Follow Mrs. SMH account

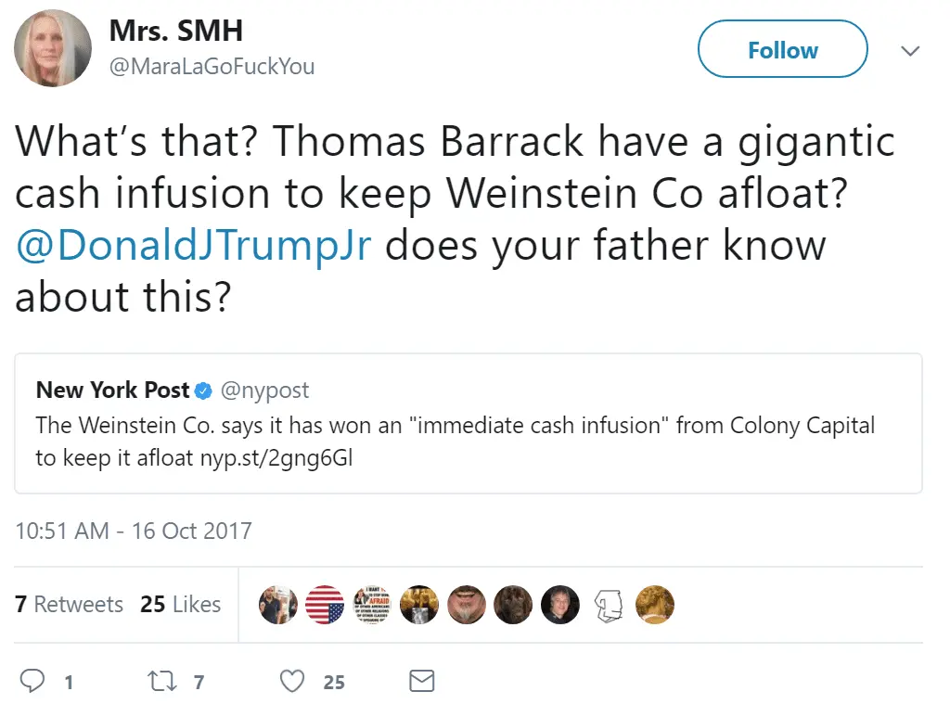(782, 50)
